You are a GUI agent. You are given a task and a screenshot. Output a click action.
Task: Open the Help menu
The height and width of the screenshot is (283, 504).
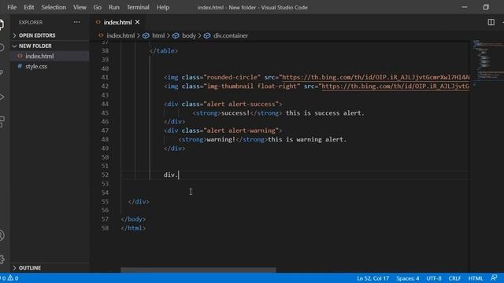(163, 7)
